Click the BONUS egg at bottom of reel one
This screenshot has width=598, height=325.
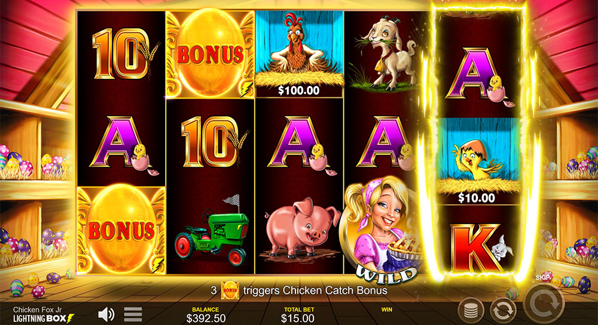click(121, 230)
